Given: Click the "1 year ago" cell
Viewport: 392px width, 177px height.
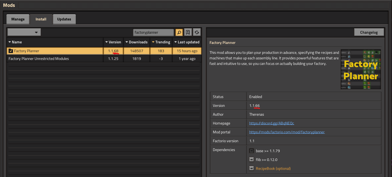Looking at the screenshot, I should point(187,59).
